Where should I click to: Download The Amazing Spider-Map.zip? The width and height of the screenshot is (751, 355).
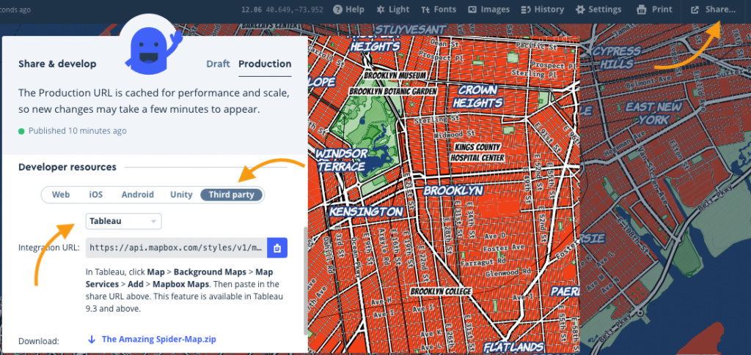(158, 339)
